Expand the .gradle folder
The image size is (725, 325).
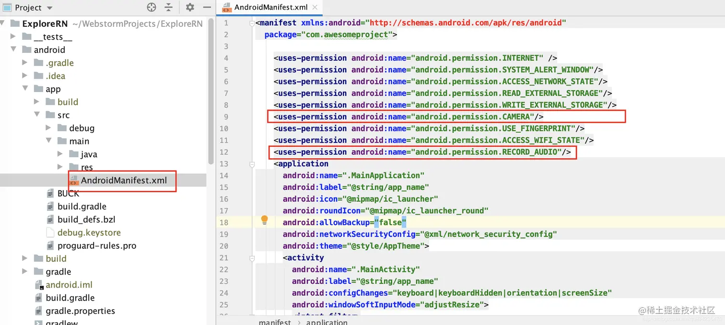[25, 62]
